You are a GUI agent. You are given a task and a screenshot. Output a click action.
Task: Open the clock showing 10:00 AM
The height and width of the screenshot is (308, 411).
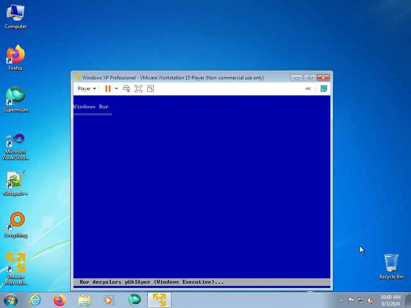click(390, 300)
